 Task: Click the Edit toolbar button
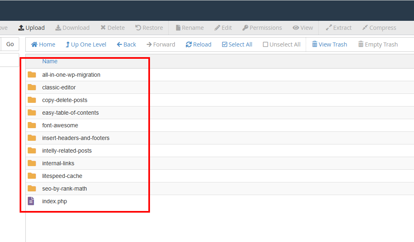tap(223, 28)
